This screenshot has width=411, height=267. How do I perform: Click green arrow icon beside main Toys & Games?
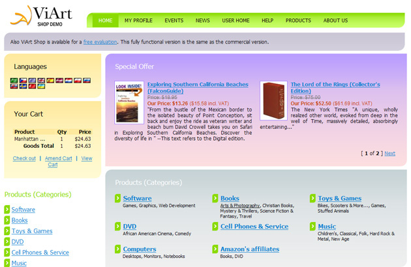pyautogui.click(x=312, y=198)
